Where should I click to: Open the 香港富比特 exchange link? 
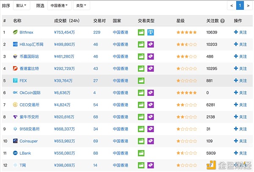[30, 69]
